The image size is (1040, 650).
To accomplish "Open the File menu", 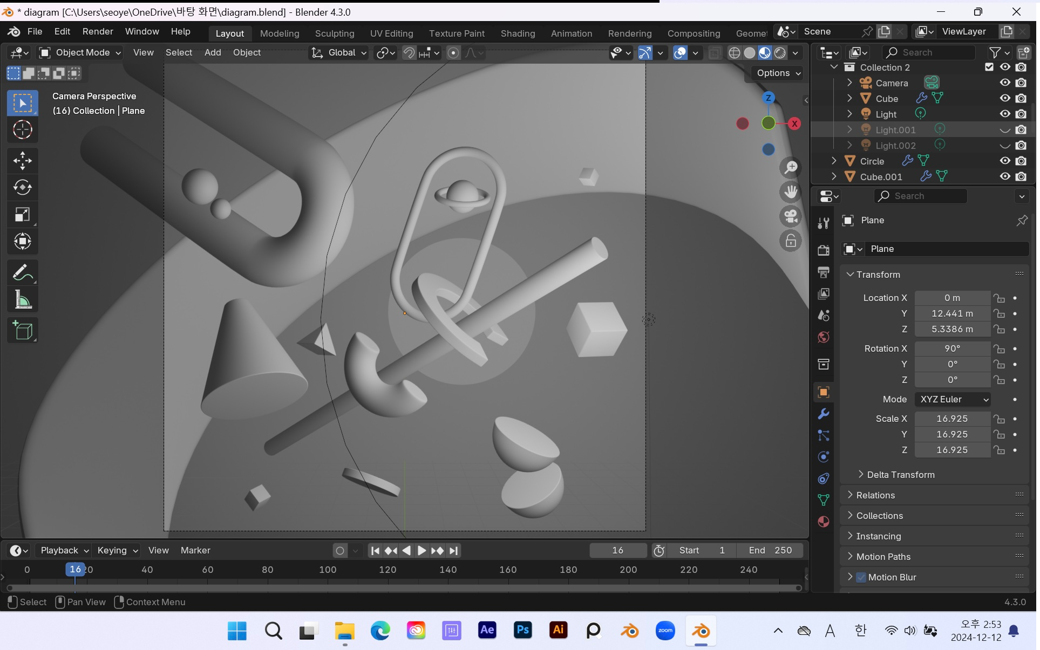I will [35, 31].
